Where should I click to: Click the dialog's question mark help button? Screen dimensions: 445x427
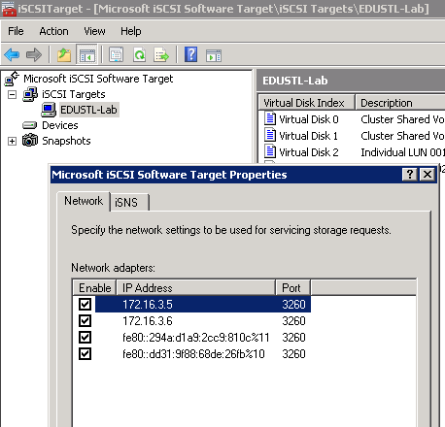[410, 175]
